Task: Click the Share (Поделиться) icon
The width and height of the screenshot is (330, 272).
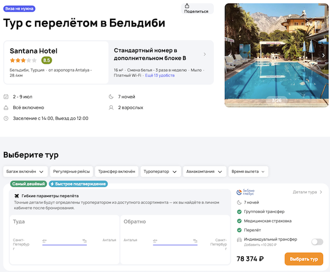Action: point(196,6)
